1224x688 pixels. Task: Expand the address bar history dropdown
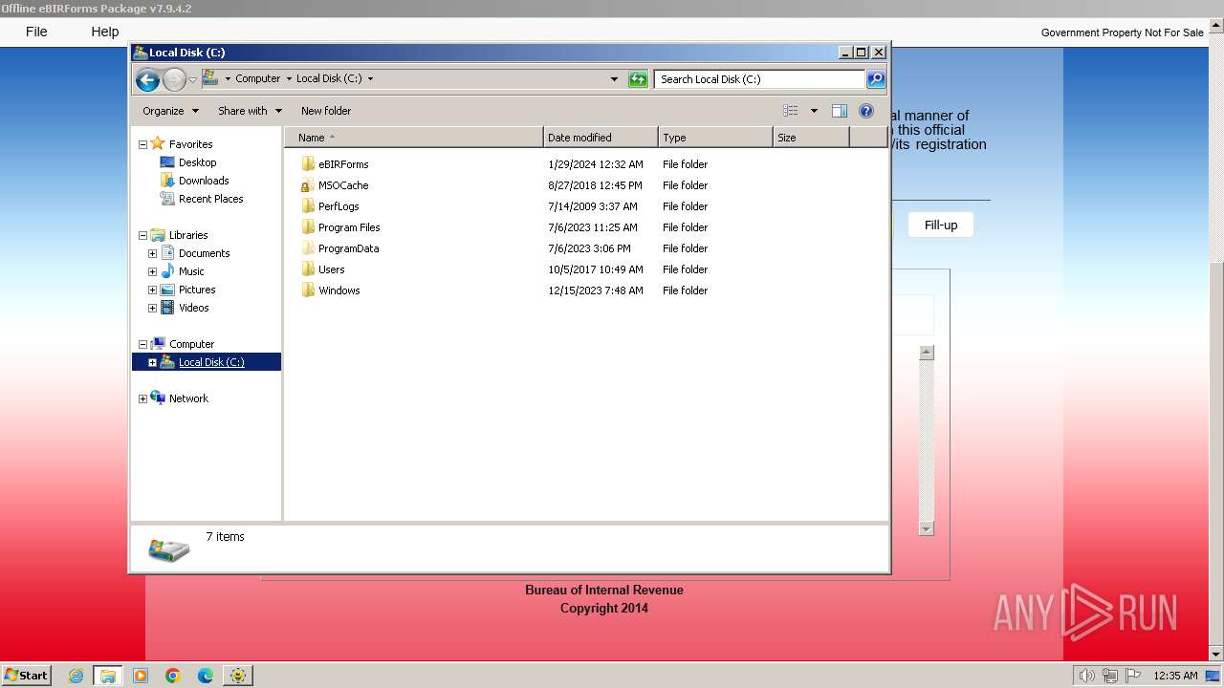(614, 79)
